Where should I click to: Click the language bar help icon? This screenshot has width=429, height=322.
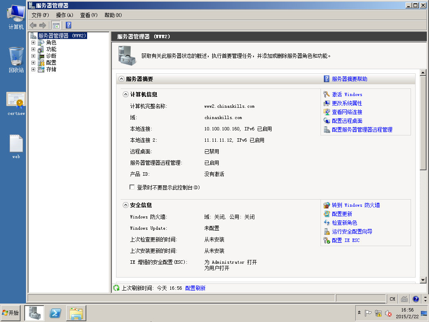pos(416,299)
